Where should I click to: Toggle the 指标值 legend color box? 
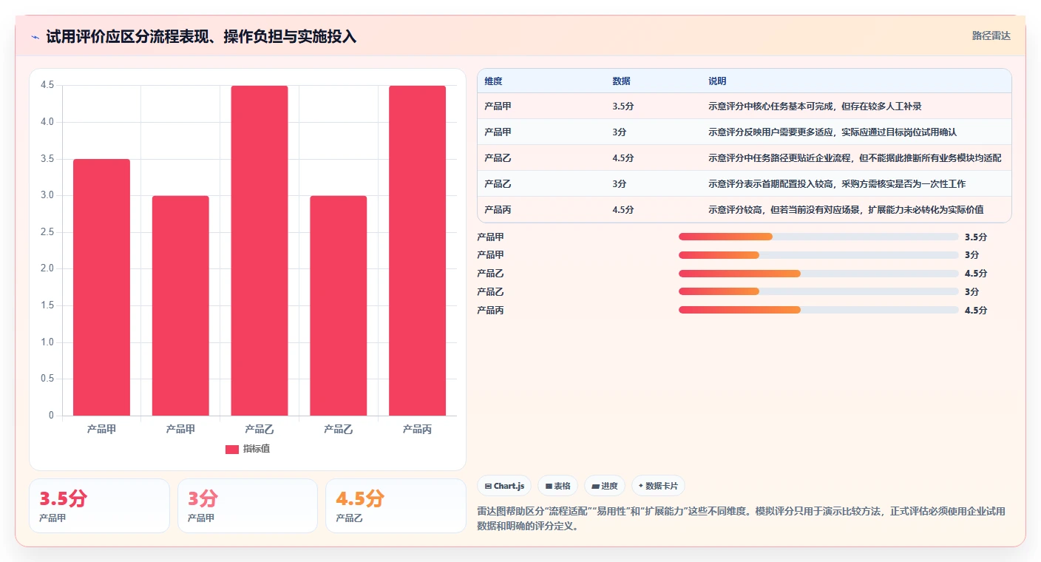[232, 449]
